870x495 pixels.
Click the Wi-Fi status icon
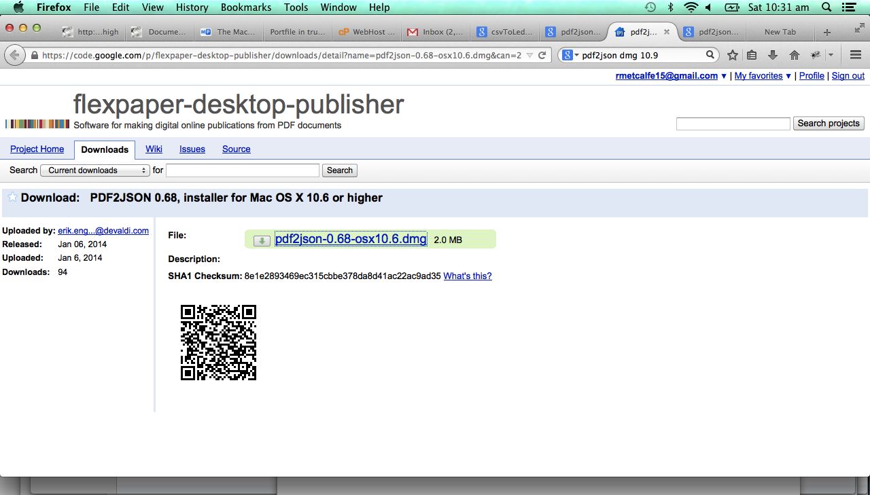tap(691, 7)
